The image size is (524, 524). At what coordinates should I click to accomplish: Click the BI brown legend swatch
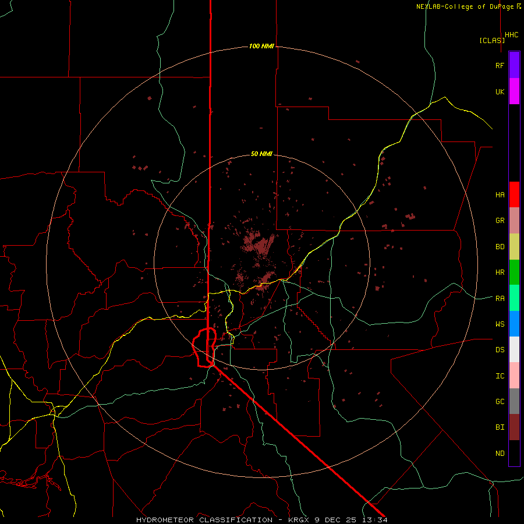point(514,427)
